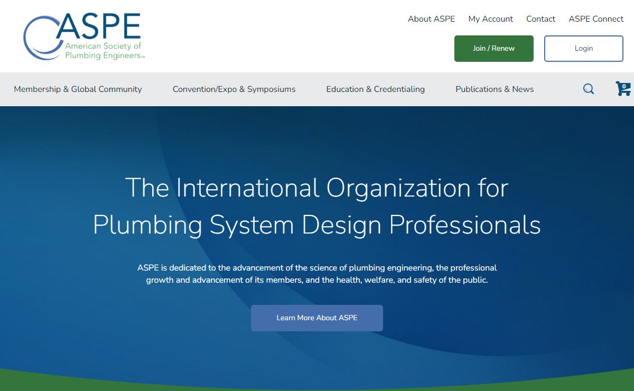Screen dimensions: 634x391
Task: Open the shopping cart icon
Action: tap(623, 89)
